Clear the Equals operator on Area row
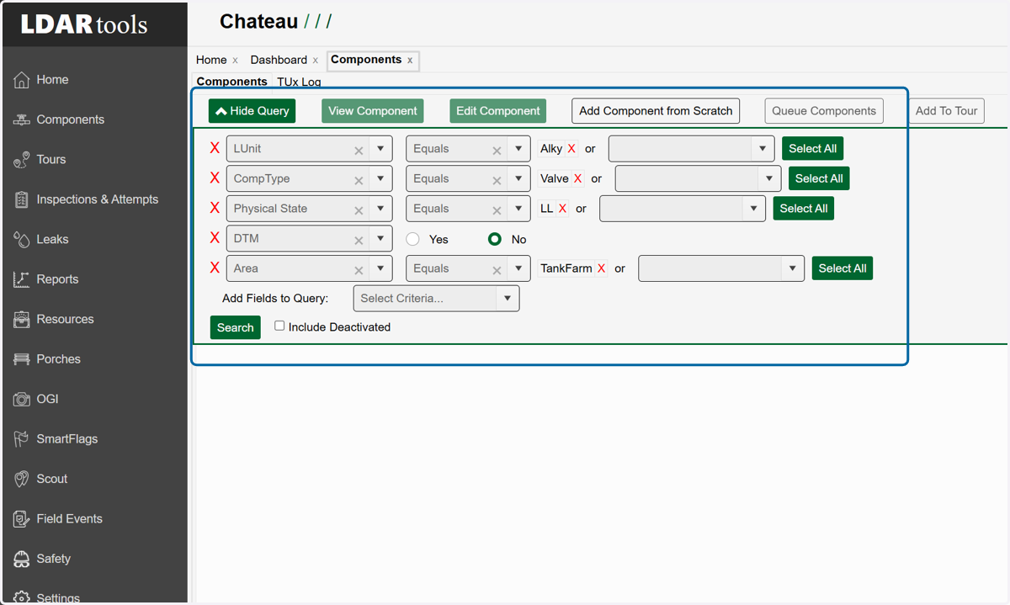Viewport: 1010px width, 605px height. (x=497, y=270)
